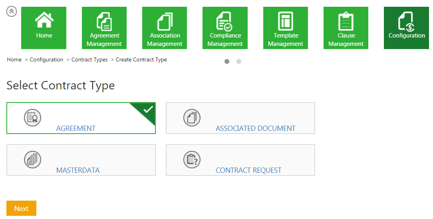Choose the CONTRACT REQUEST label
This screenshot has width=433, height=219.
248,170
